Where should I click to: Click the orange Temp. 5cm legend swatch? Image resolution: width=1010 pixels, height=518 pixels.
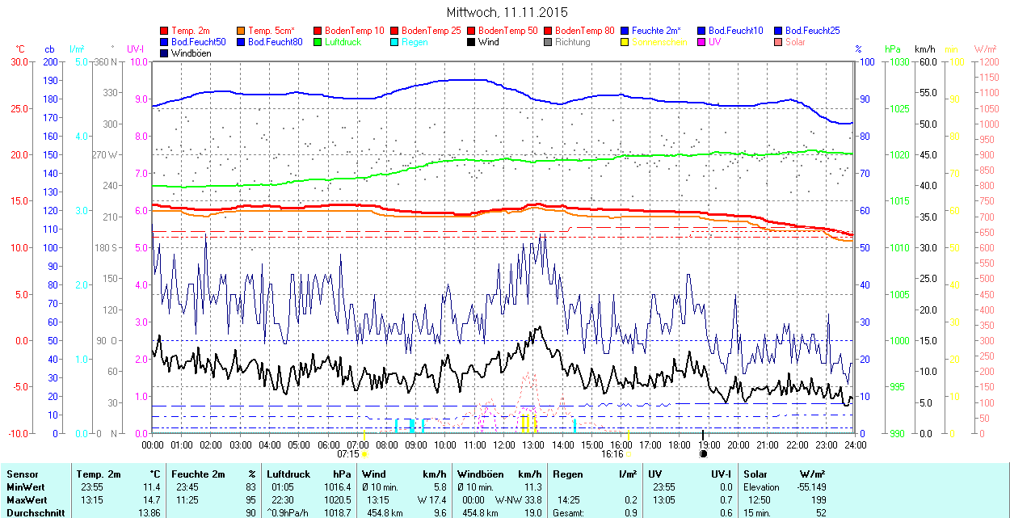point(242,31)
